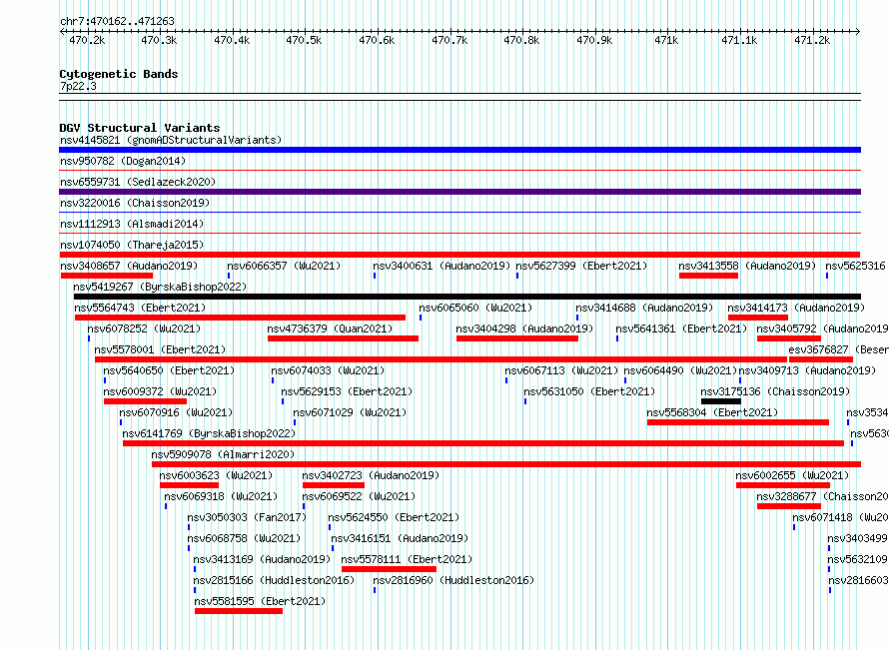Screen dimensions: 889x650
Task: Open nsv3050303 (Fan2017) variant label
Action: point(247,517)
